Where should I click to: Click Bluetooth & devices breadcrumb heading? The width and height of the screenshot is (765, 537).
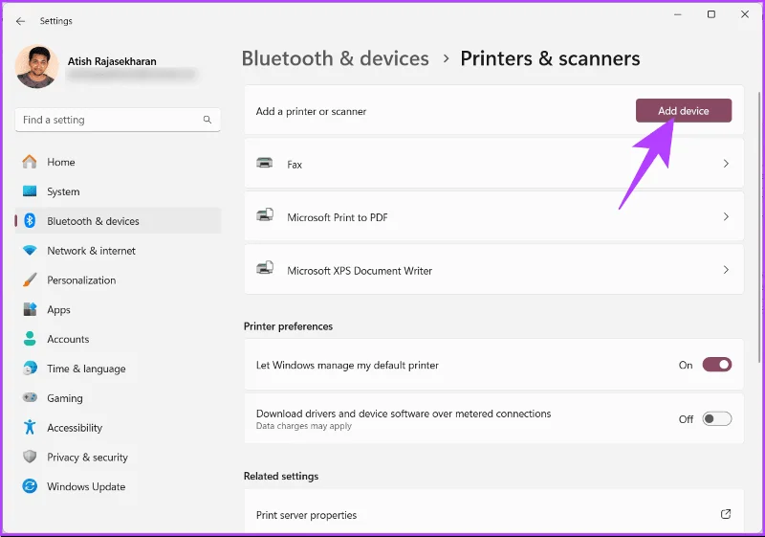(x=336, y=58)
